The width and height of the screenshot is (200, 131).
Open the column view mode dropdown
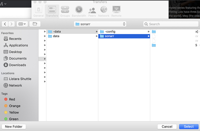pyautogui.click(x=22, y=24)
